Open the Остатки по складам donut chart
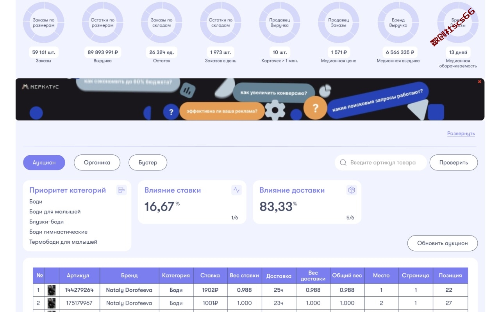 [x=221, y=23]
